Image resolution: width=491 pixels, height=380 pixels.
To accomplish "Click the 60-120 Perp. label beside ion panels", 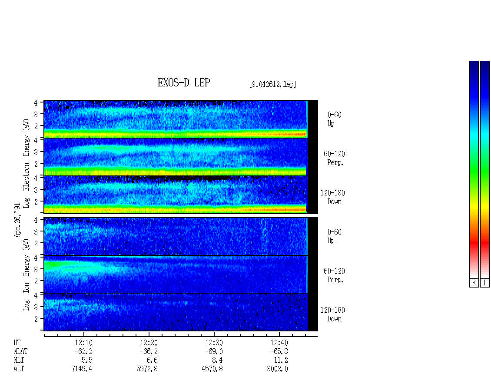I will point(334,275).
